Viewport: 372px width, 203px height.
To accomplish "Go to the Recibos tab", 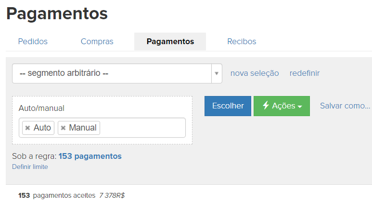I will (x=242, y=41).
